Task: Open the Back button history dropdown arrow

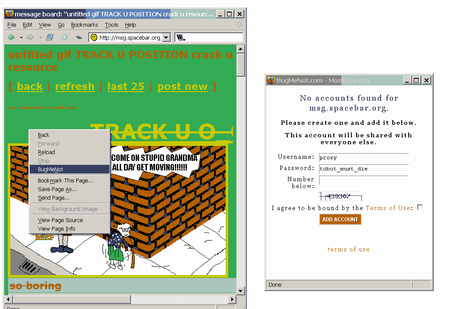Action: tap(21, 37)
